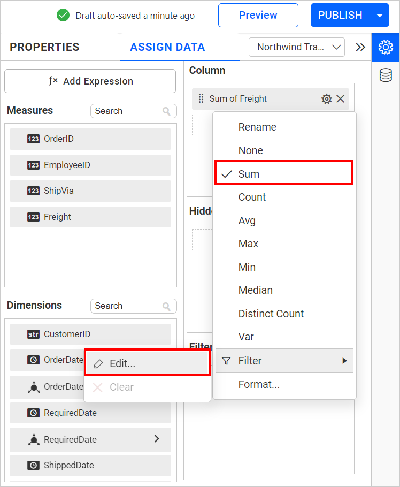Click the Measures search field

point(133,111)
